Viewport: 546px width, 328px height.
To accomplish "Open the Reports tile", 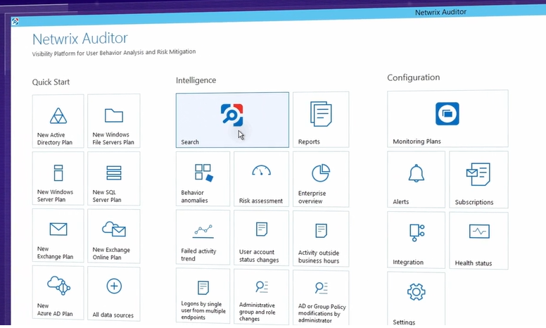I will (321, 120).
